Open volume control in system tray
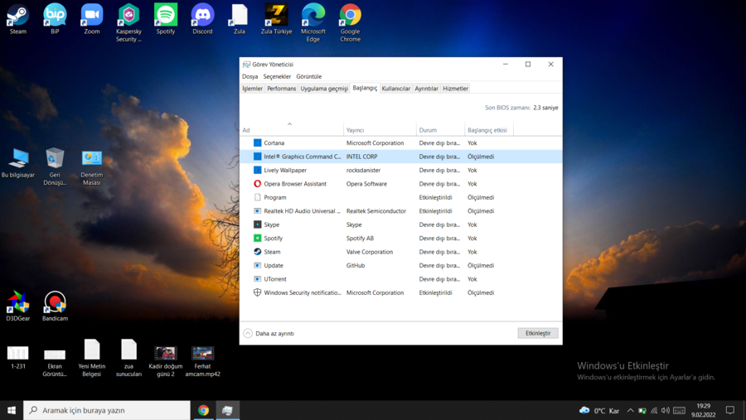 (666, 411)
